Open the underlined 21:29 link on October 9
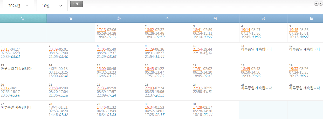 149,50
